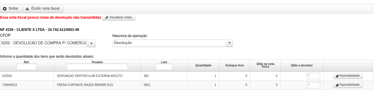
Task: Edit Qtde a devolver for FRESA CORTANTE
Action: tap(313, 85)
